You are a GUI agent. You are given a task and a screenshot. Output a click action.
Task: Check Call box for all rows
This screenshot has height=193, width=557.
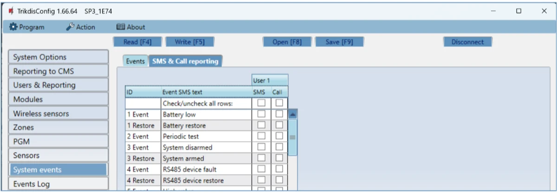click(279, 103)
